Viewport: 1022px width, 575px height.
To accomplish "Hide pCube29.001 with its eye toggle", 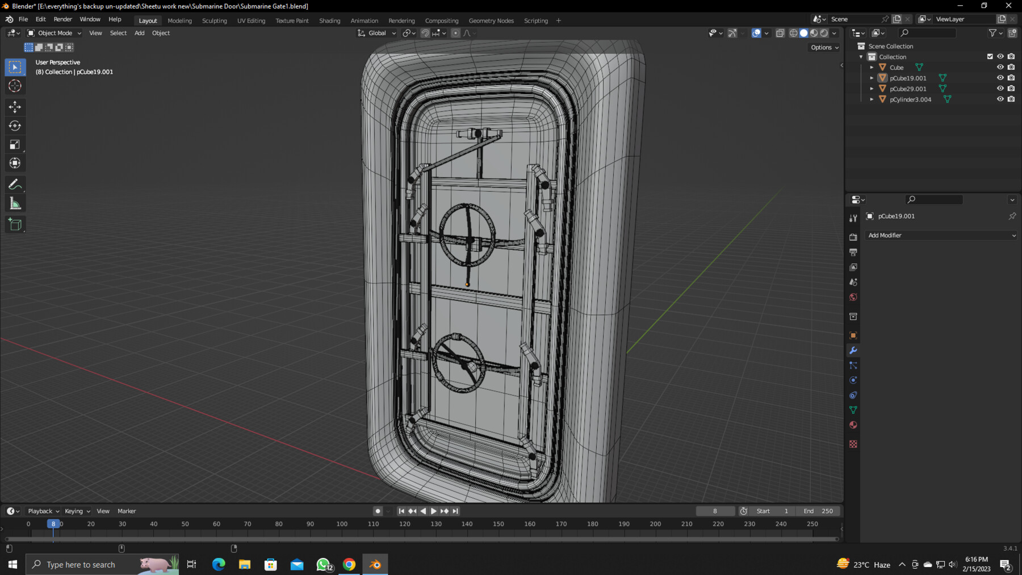I will click(1000, 89).
